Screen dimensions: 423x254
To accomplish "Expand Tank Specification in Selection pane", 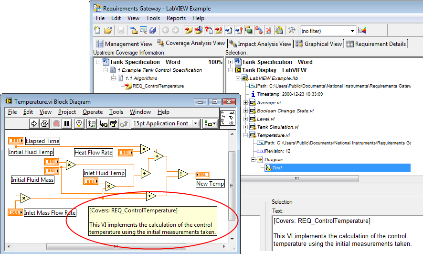I will [x=231, y=62].
